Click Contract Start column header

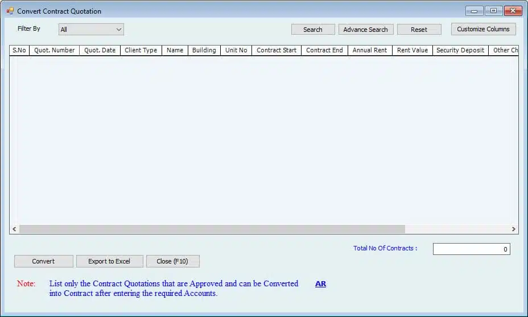(x=277, y=50)
